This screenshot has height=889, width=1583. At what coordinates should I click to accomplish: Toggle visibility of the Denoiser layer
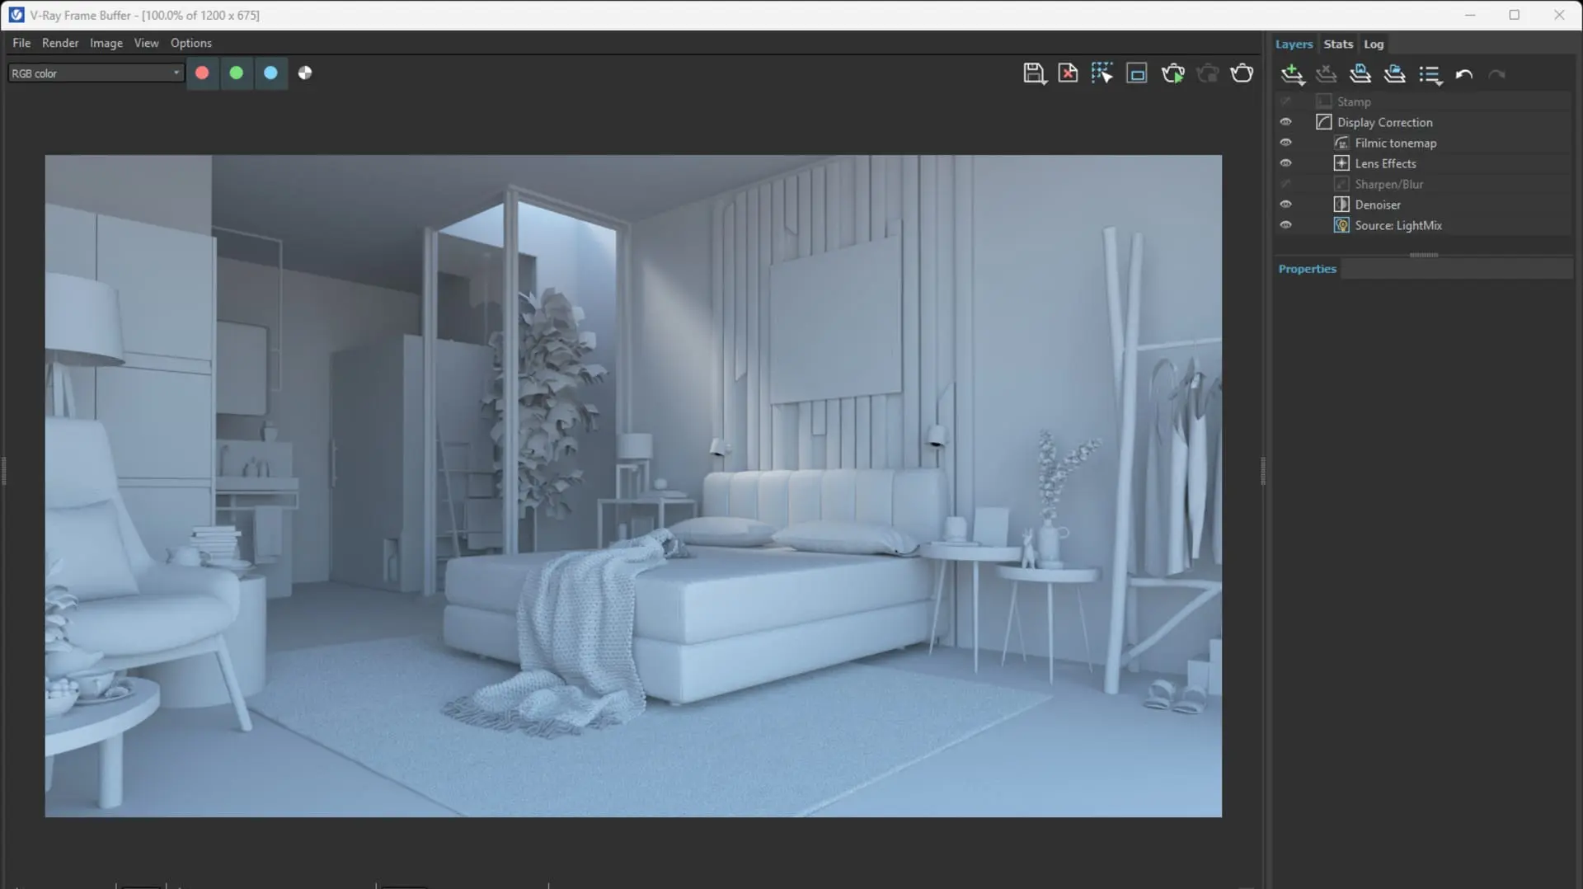coord(1286,204)
